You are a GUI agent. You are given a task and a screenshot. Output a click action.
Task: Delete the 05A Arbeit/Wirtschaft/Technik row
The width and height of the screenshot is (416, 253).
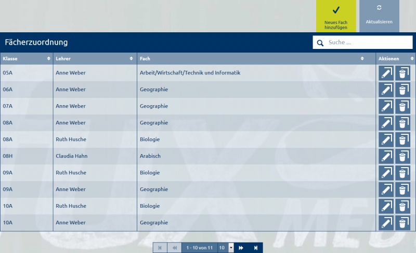click(x=402, y=73)
